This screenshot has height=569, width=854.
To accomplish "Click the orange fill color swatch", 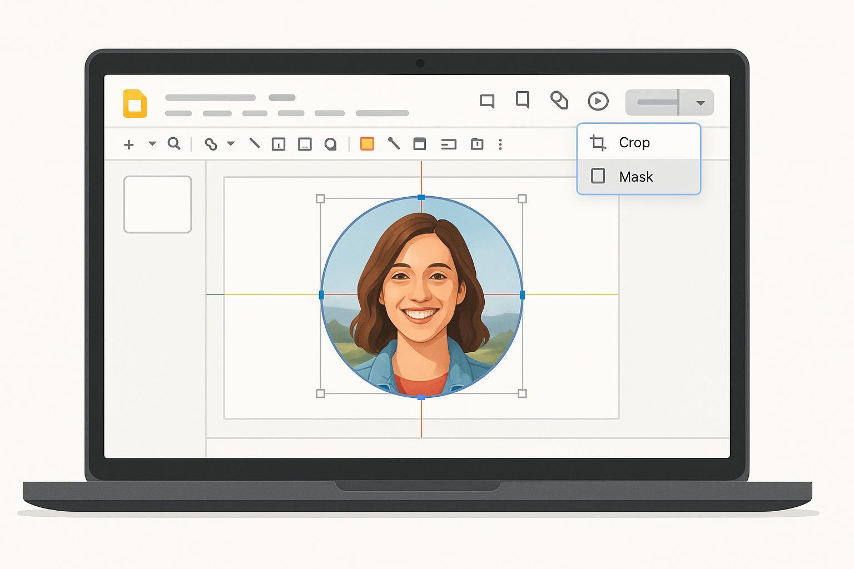I will (367, 144).
